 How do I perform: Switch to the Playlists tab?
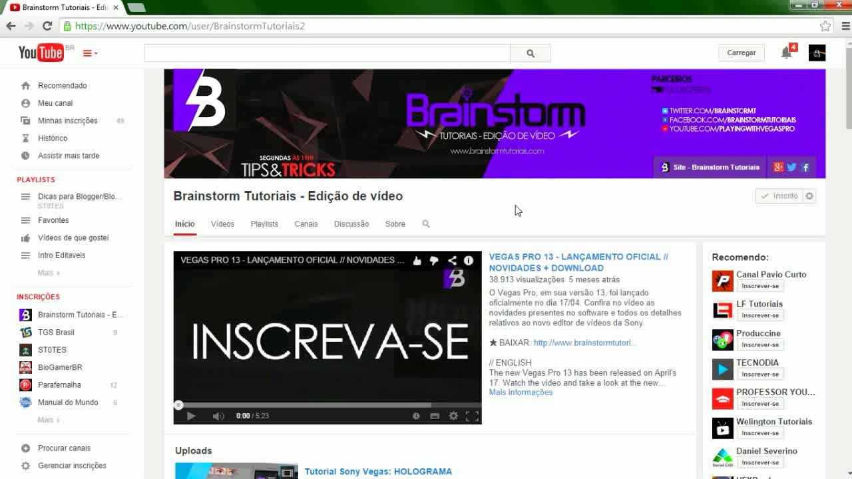tap(264, 224)
